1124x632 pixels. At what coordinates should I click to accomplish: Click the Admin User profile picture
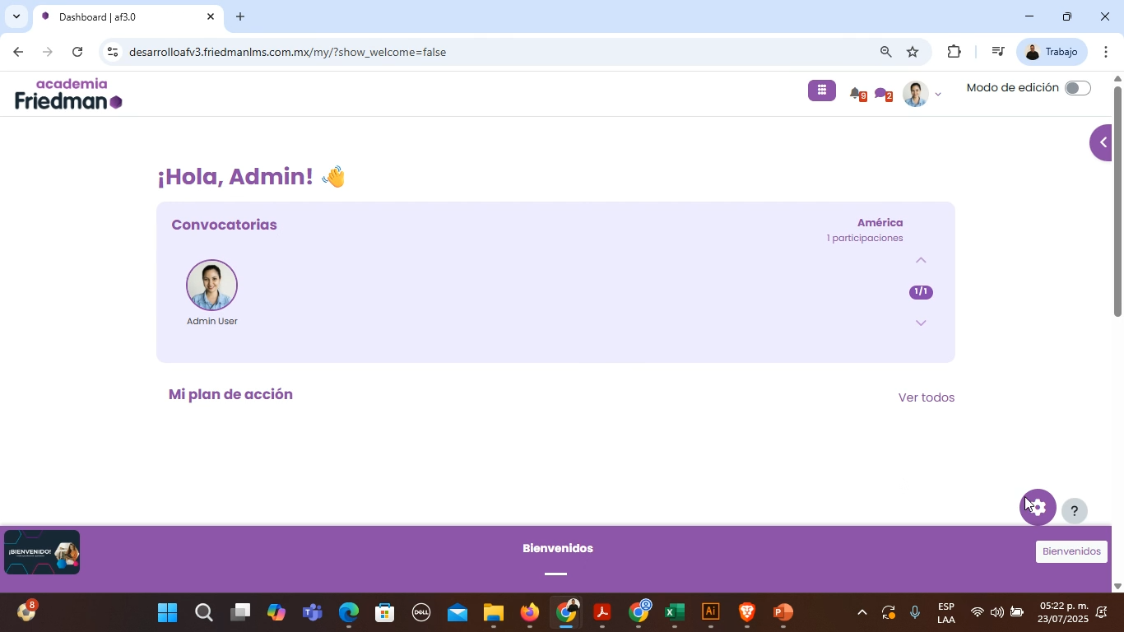click(211, 286)
